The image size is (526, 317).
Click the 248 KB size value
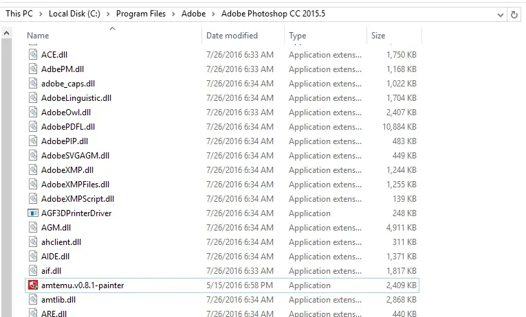[404, 213]
